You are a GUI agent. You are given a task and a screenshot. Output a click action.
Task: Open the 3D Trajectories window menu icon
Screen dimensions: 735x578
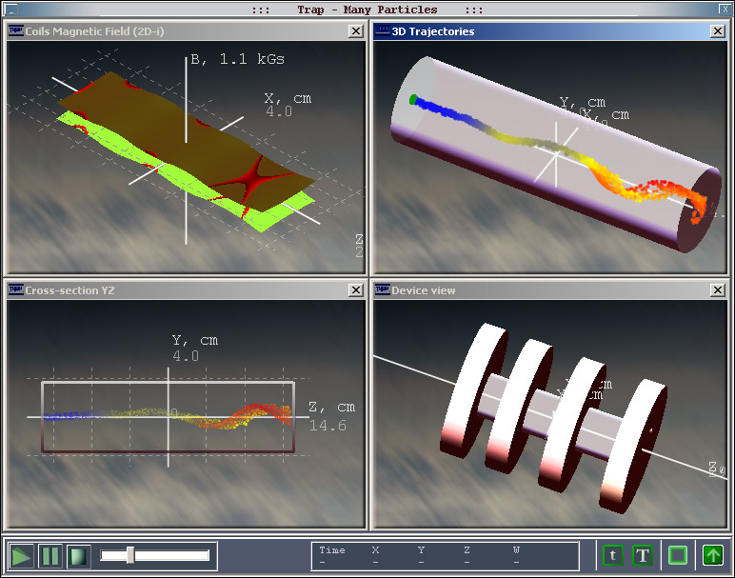click(x=382, y=30)
